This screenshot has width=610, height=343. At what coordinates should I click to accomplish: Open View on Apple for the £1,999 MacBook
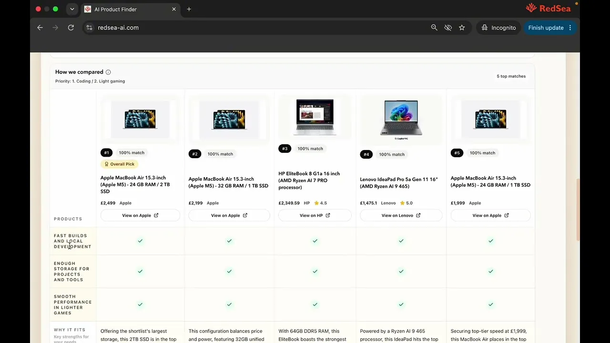coord(491,215)
